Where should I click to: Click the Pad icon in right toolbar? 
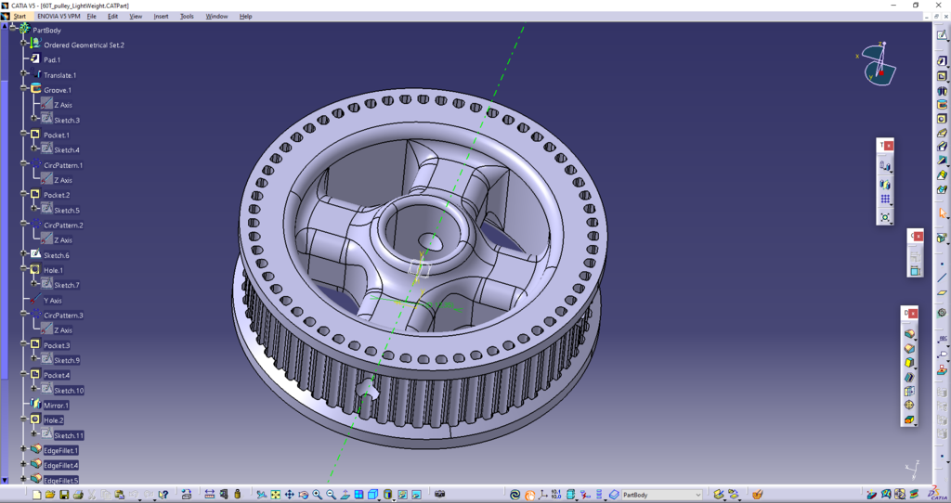coord(942,61)
